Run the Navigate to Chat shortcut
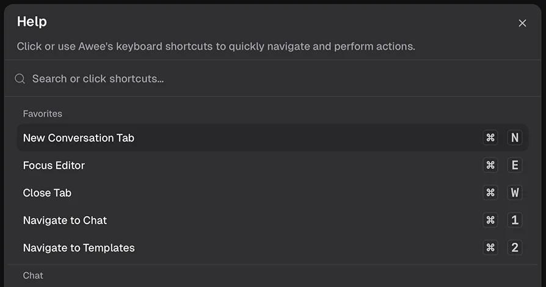The width and height of the screenshot is (546, 287). (x=65, y=220)
